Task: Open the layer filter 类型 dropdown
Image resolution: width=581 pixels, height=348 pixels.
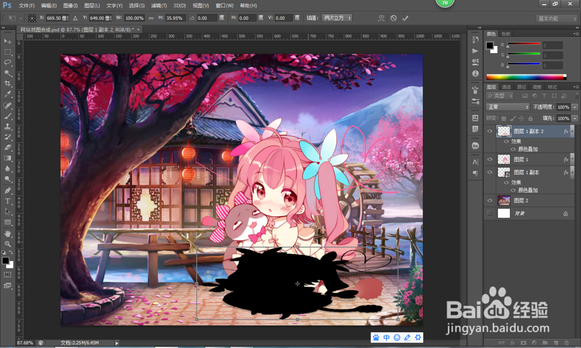Action: coord(500,96)
